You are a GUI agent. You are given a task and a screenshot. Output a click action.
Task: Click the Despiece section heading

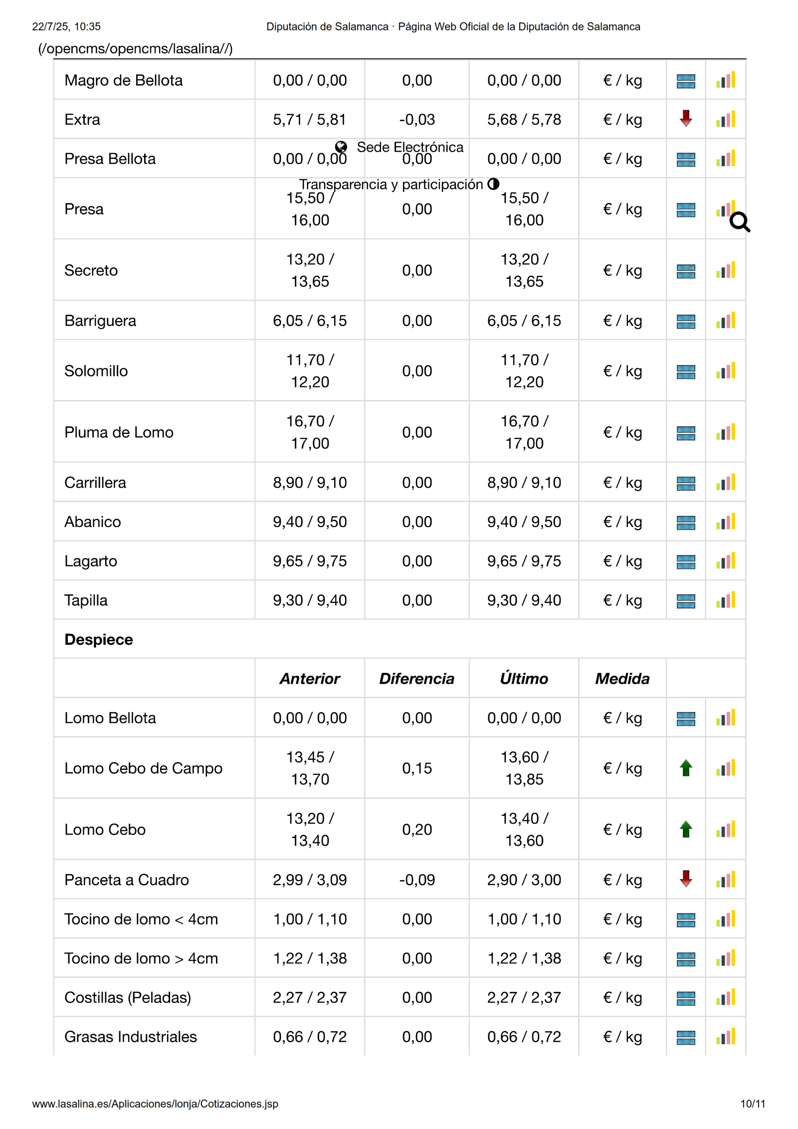point(99,639)
